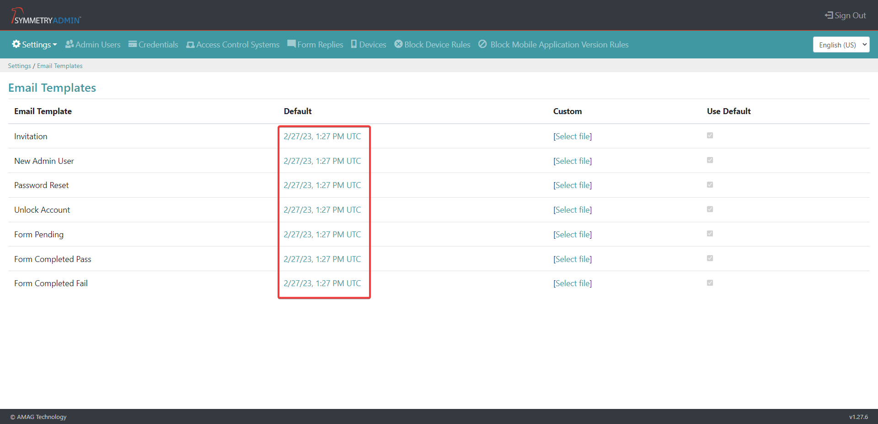The width and height of the screenshot is (878, 424).
Task: Click the Invitation template name
Action: point(31,136)
